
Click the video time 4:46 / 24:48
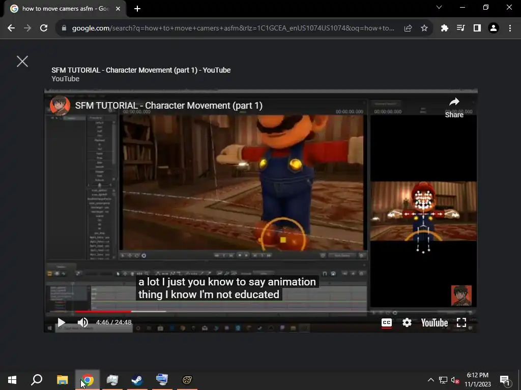(113, 322)
